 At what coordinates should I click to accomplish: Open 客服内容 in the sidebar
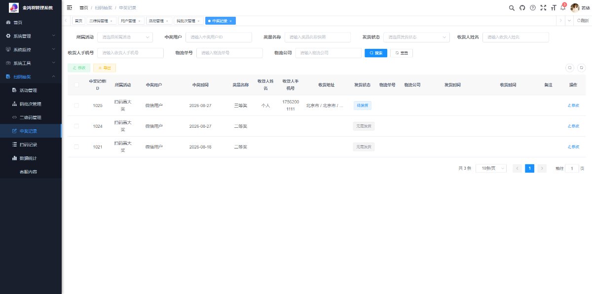[31, 172]
